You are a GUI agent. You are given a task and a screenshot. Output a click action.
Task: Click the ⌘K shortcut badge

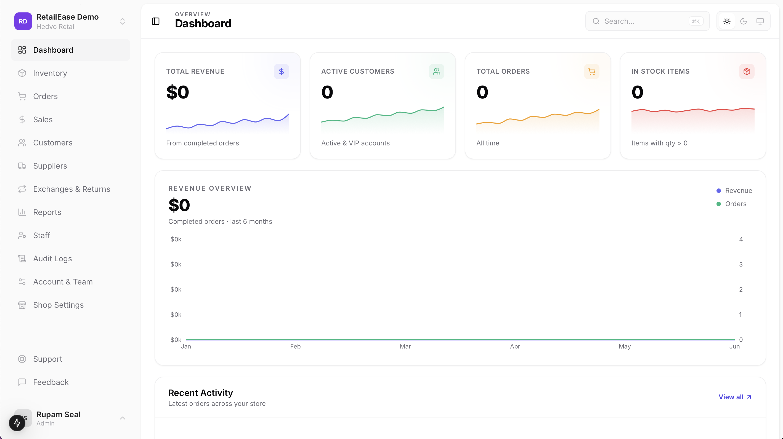point(696,21)
